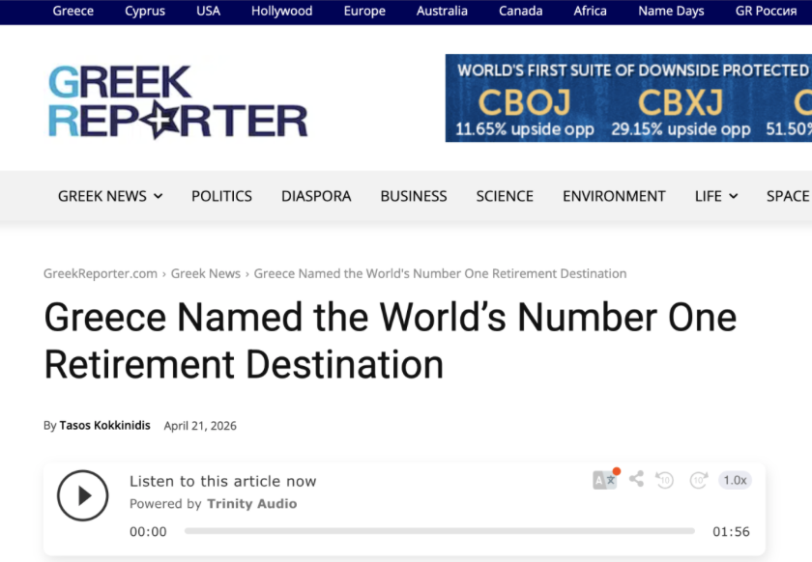Click the Greek Reporter logo
This screenshot has width=812, height=562.
point(178,102)
